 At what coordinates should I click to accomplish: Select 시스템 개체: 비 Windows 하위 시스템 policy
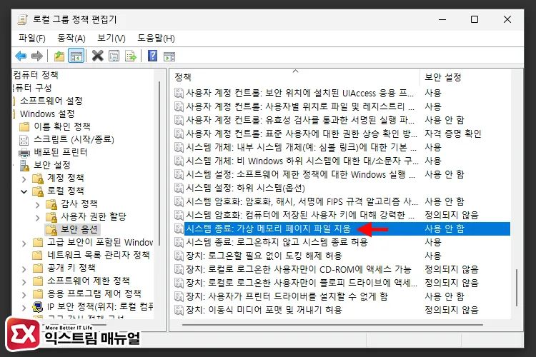342,161
